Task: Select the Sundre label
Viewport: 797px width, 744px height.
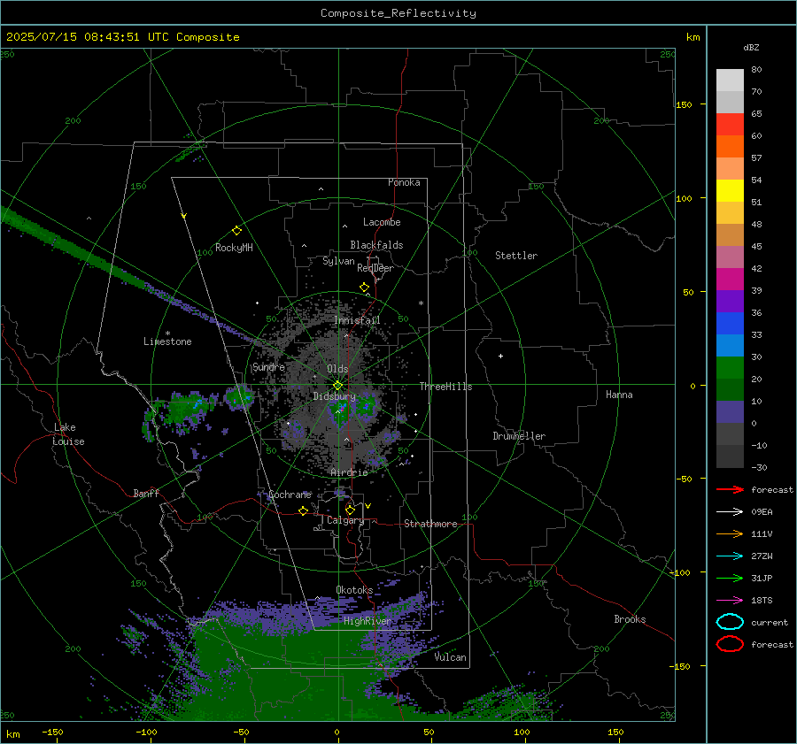Action: (x=269, y=366)
